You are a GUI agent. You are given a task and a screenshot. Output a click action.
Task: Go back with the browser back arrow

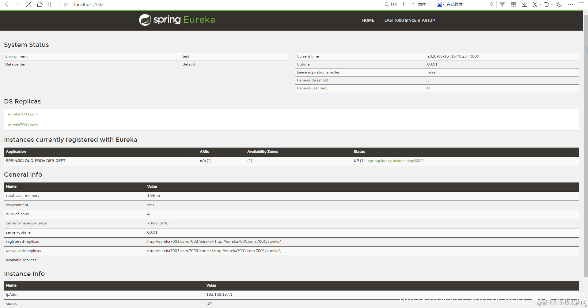point(7,4)
